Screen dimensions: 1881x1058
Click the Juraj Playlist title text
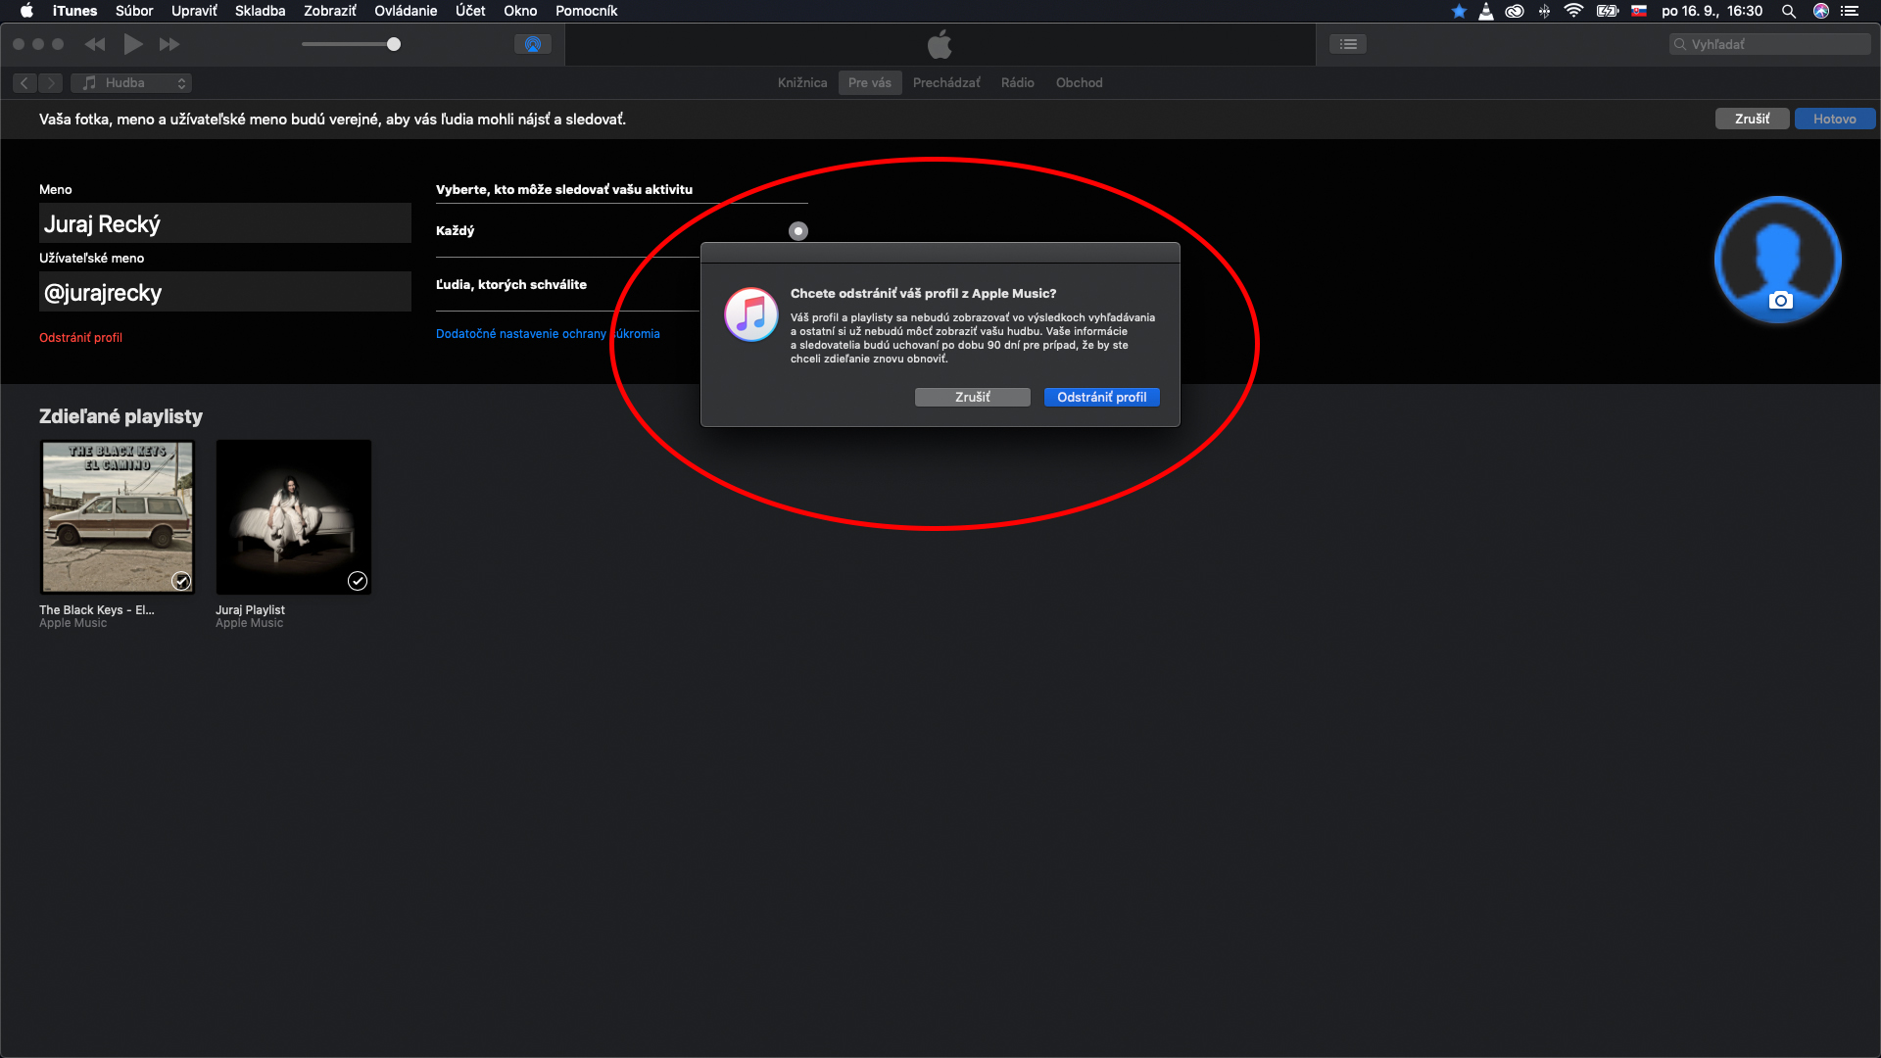250,609
